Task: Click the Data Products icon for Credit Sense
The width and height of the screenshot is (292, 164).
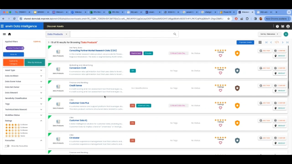Action: click(58, 87)
